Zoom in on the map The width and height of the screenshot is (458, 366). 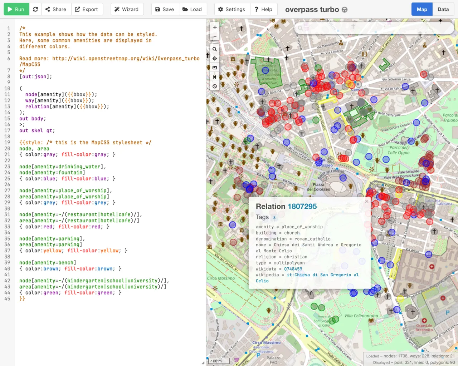pos(214,27)
